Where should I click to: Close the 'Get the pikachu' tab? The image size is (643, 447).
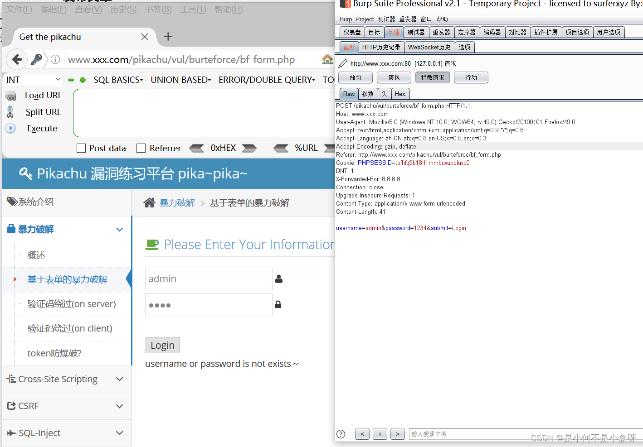coord(145,37)
